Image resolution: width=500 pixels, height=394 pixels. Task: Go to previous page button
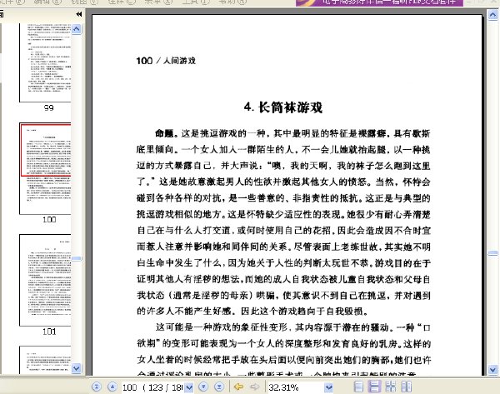pos(112,387)
